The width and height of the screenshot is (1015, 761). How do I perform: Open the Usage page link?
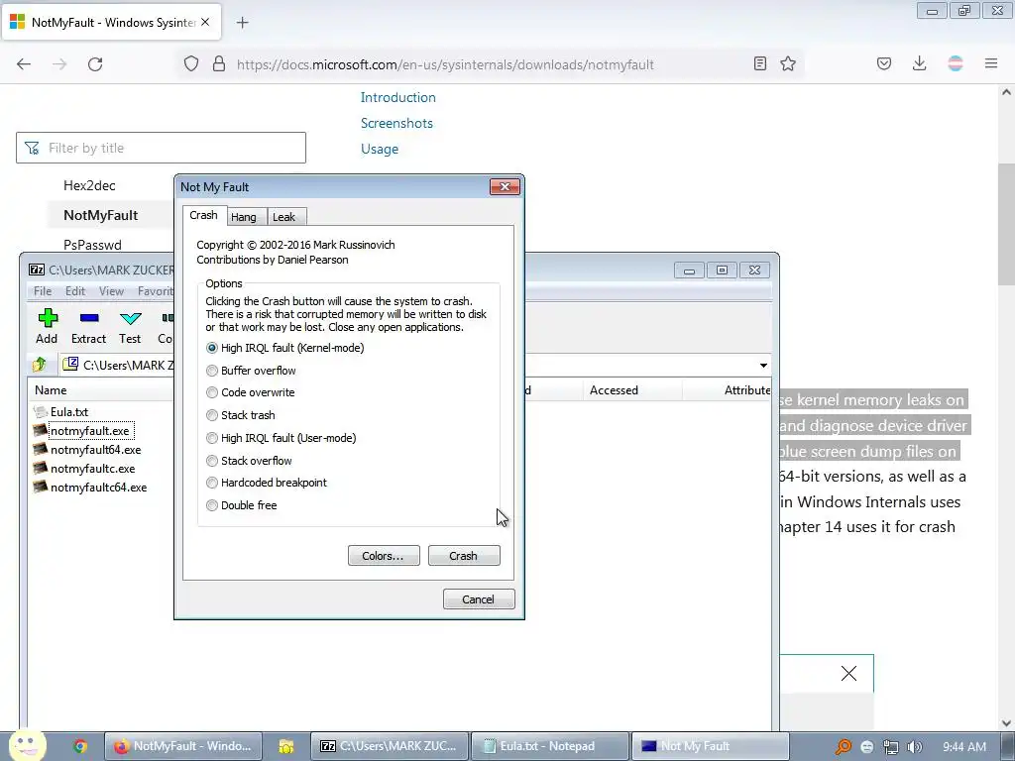click(380, 149)
